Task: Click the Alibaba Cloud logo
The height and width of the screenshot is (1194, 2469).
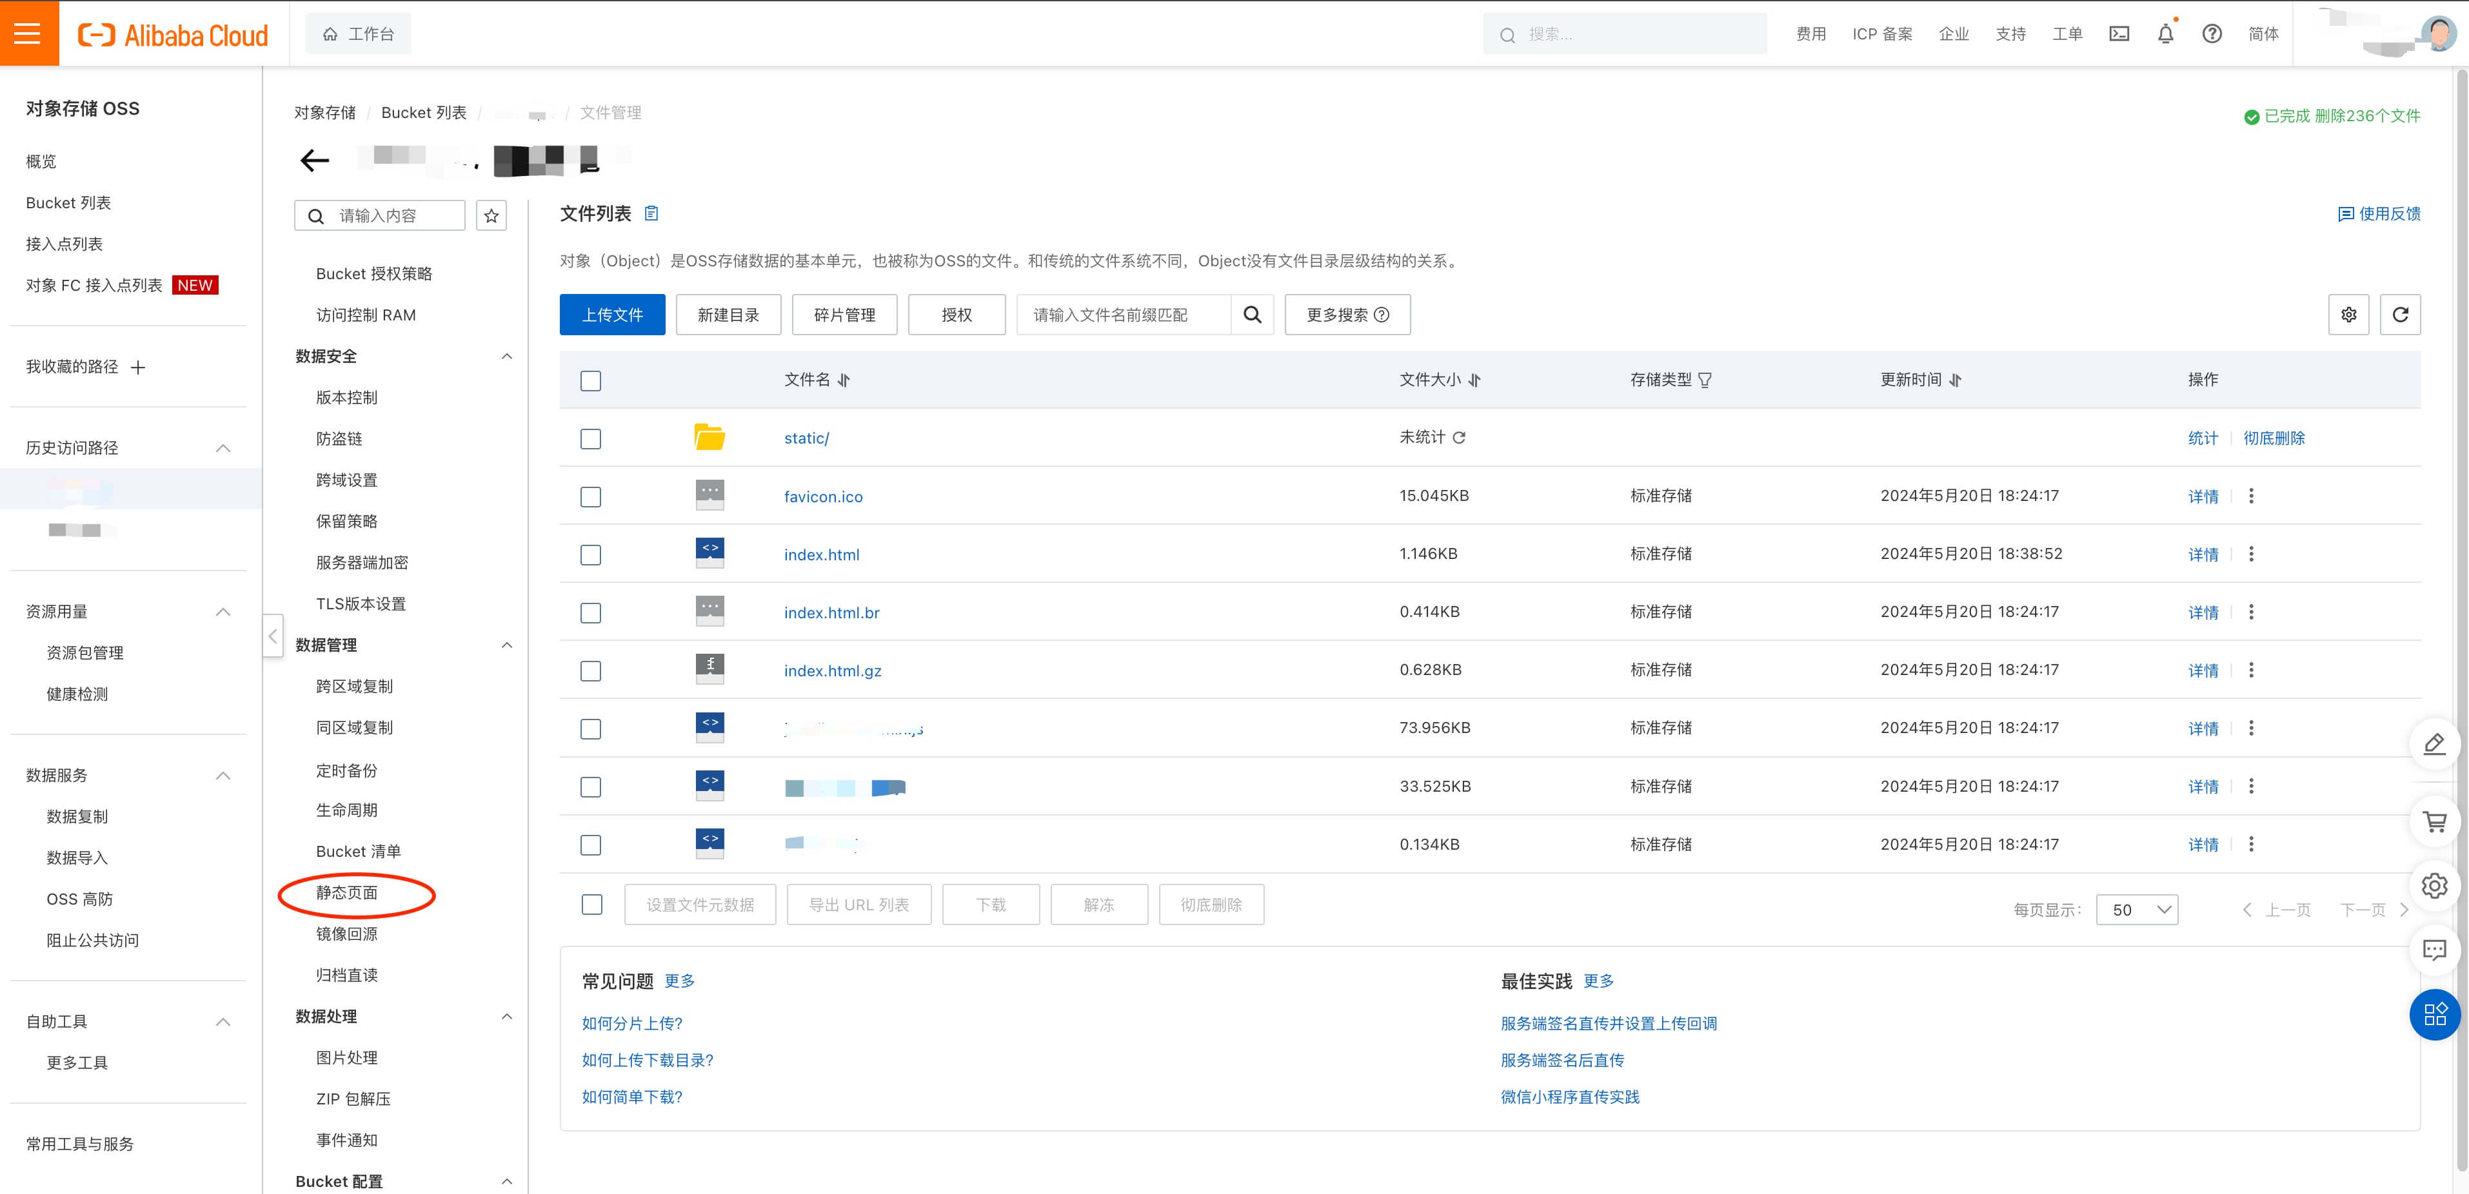Action: pyautogui.click(x=172, y=35)
